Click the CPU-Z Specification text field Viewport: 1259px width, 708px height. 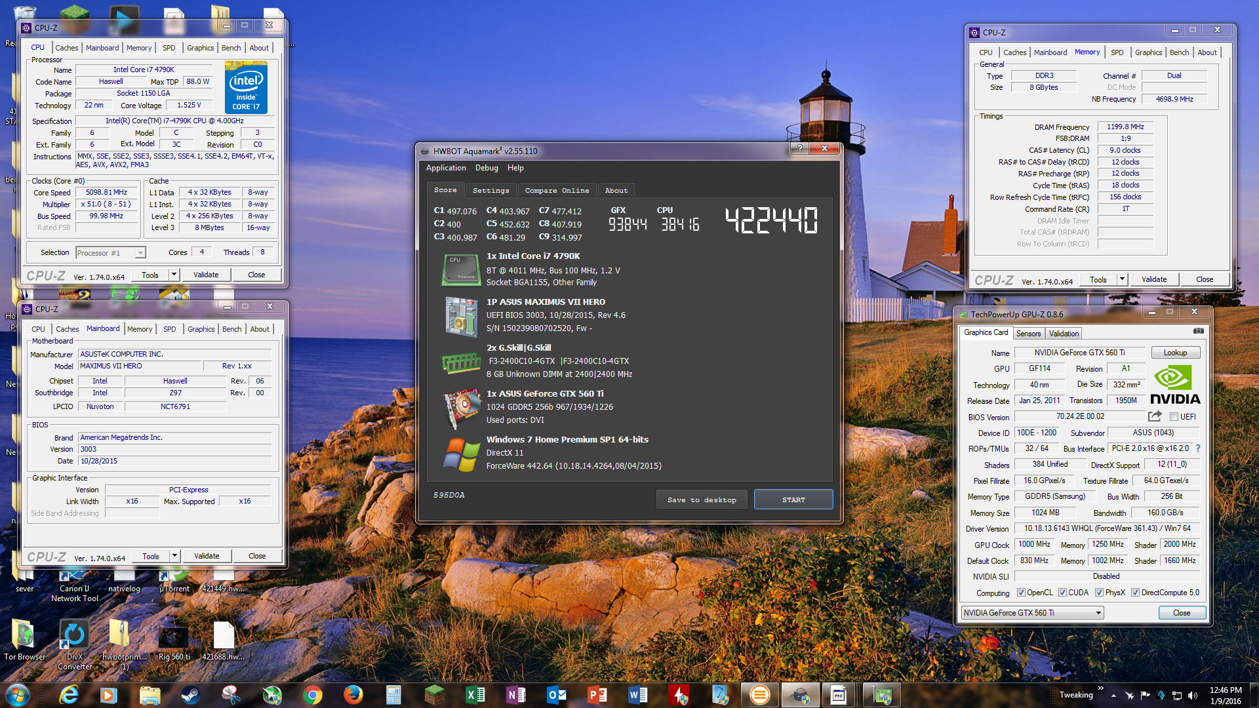pyautogui.click(x=175, y=121)
